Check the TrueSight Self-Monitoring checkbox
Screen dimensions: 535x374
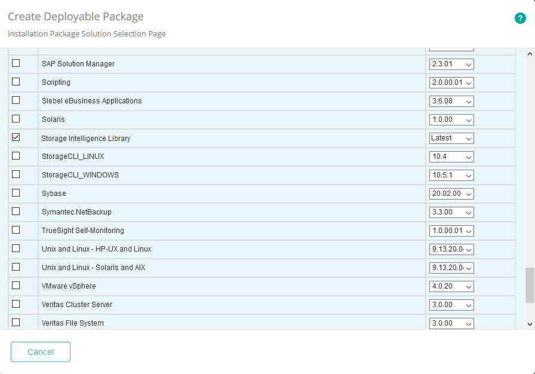16,229
